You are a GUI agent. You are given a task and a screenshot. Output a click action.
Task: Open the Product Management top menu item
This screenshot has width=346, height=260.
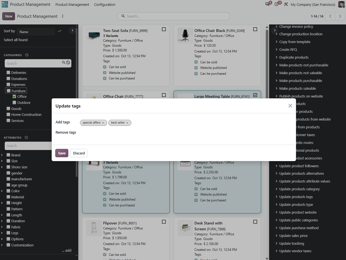[72, 4]
